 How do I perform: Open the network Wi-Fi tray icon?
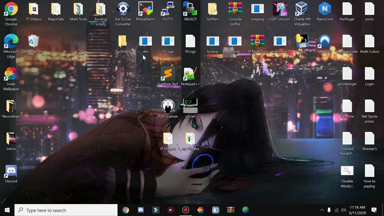pyautogui.click(x=336, y=210)
